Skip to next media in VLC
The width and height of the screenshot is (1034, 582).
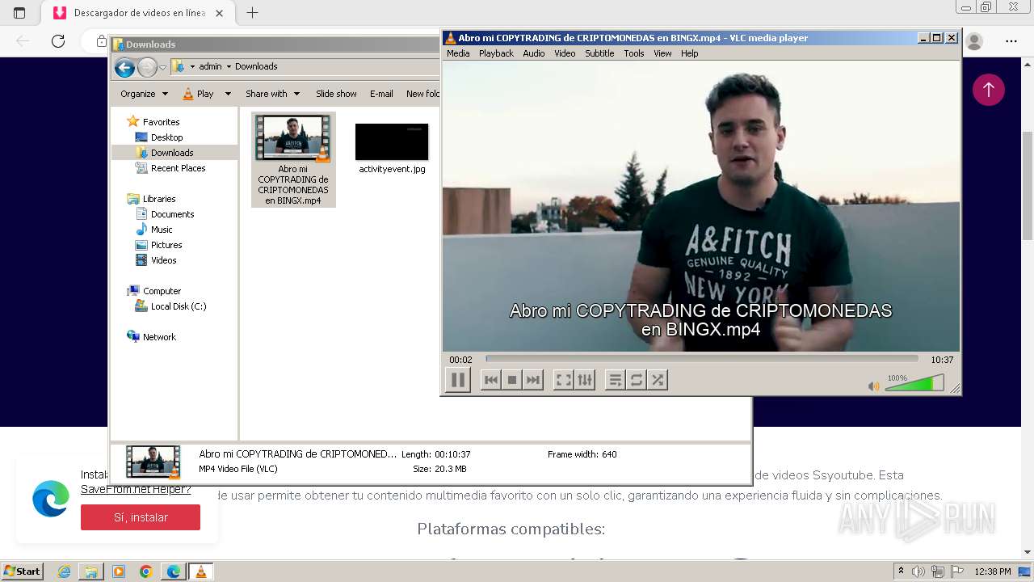[532, 380]
